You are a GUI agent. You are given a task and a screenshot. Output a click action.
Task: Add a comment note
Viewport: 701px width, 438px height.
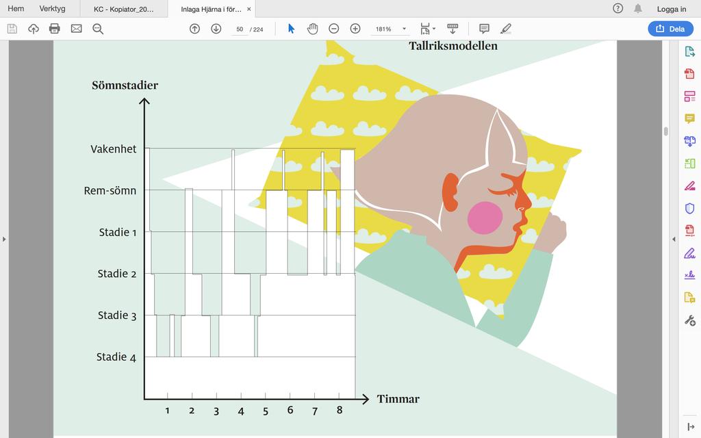pos(484,29)
